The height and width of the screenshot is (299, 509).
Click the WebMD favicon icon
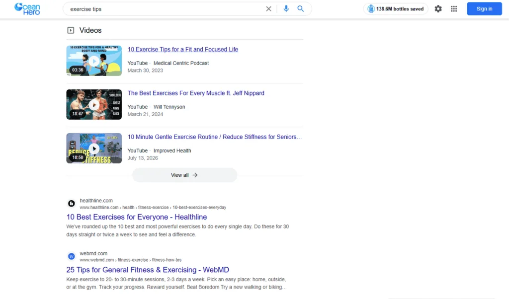pos(72,256)
